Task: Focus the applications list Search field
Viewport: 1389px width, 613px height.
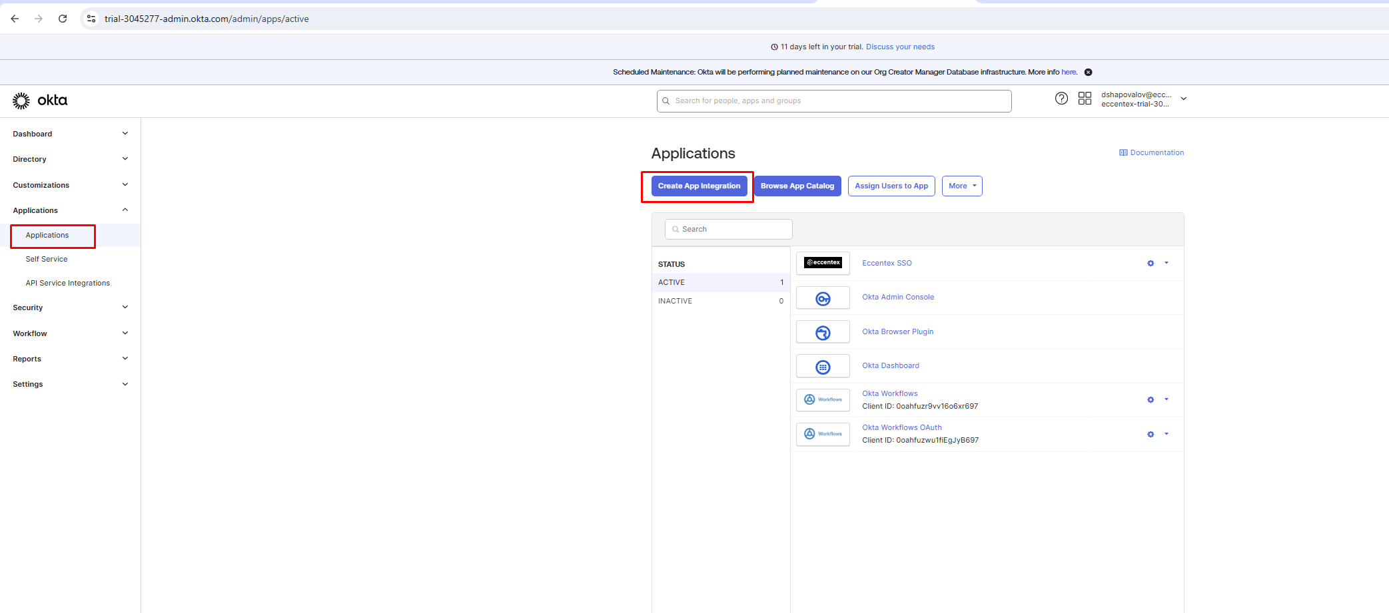Action: coord(728,229)
